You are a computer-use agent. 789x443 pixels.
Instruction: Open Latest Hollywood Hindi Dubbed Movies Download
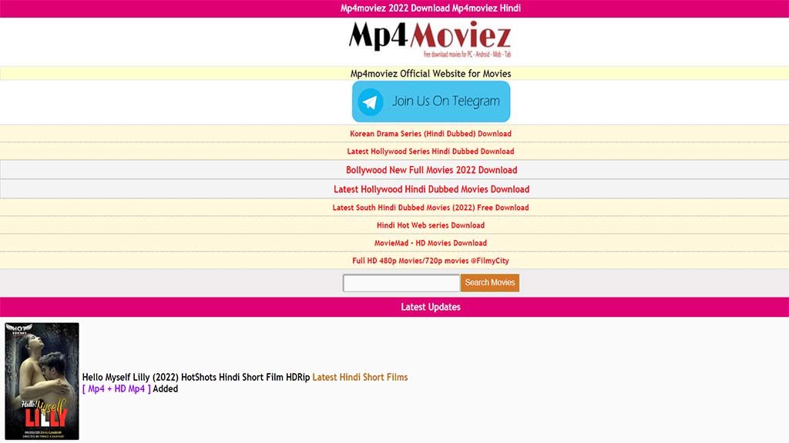click(431, 189)
